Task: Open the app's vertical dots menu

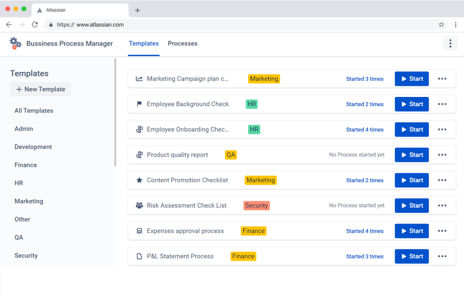Action: click(450, 44)
